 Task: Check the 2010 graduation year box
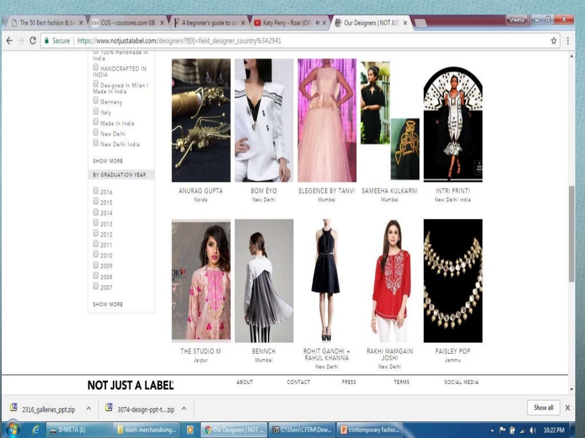click(x=96, y=254)
